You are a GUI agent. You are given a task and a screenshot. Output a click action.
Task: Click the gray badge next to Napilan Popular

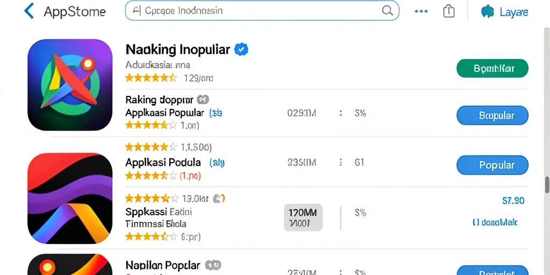(x=213, y=265)
